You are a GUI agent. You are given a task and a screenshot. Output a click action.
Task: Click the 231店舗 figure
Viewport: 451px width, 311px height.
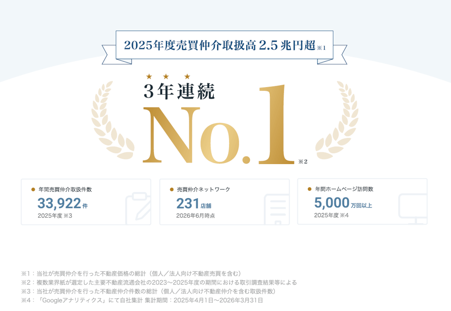194,204
